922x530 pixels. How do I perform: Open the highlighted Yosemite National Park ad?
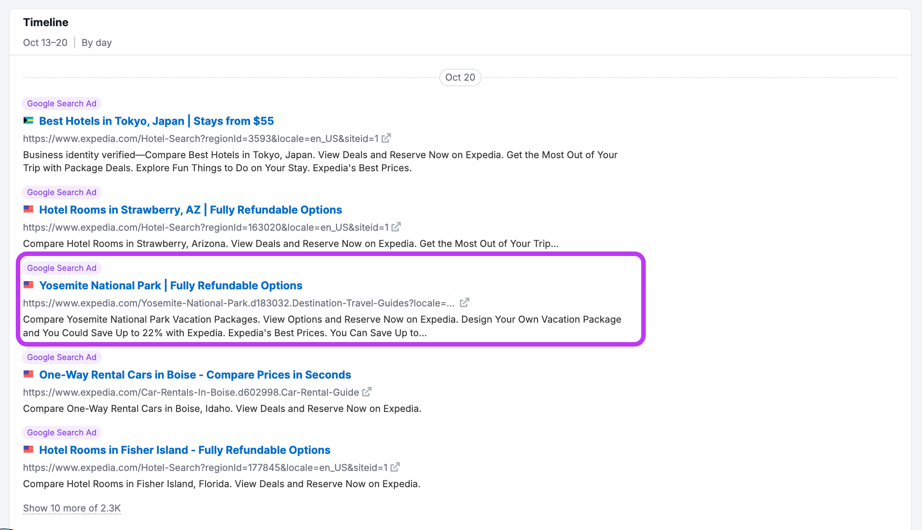coord(170,285)
